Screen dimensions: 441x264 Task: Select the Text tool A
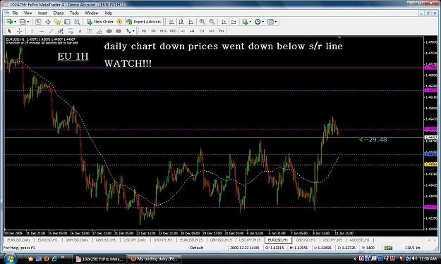tap(80, 31)
